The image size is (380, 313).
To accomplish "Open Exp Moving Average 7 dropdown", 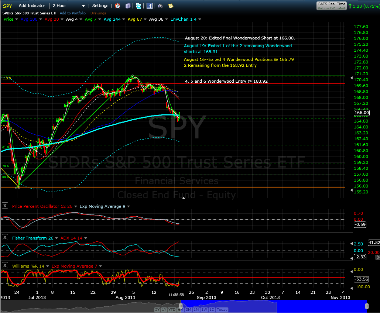I will 100,266.
